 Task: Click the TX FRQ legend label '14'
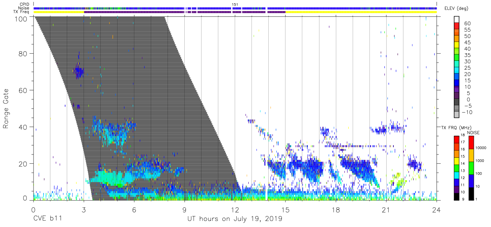pos(462,164)
